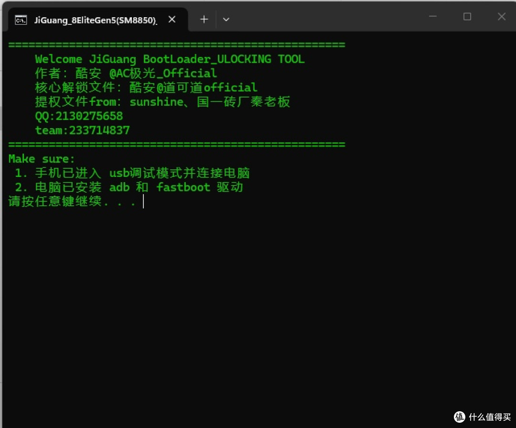Click the 'Welcome JiGuang BootLoader_ULOCKING TOOL' line
Screen dimensions: 516x428
tap(170, 59)
